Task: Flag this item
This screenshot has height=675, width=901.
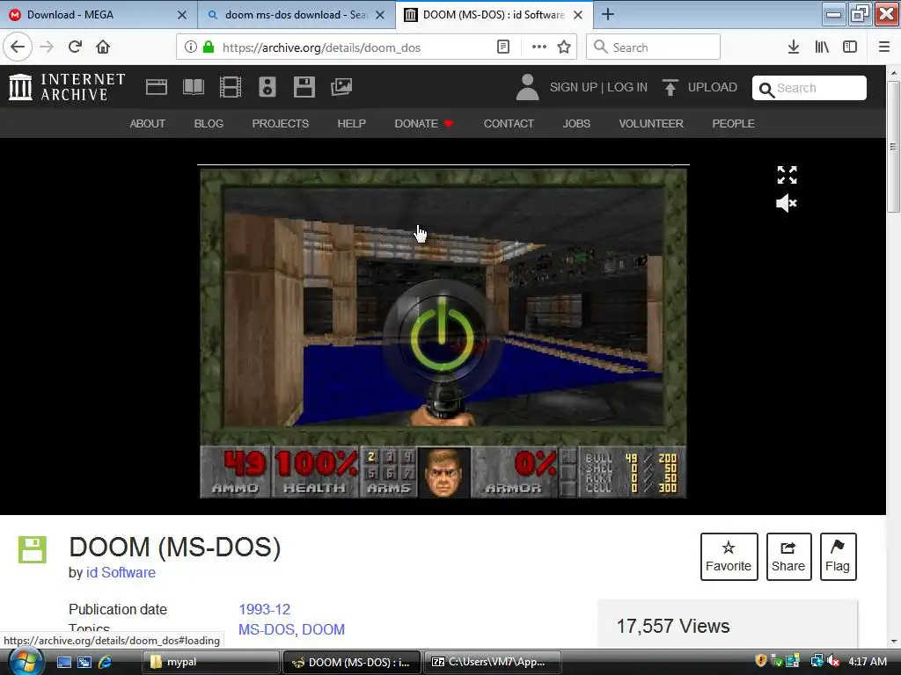Action: coord(838,556)
